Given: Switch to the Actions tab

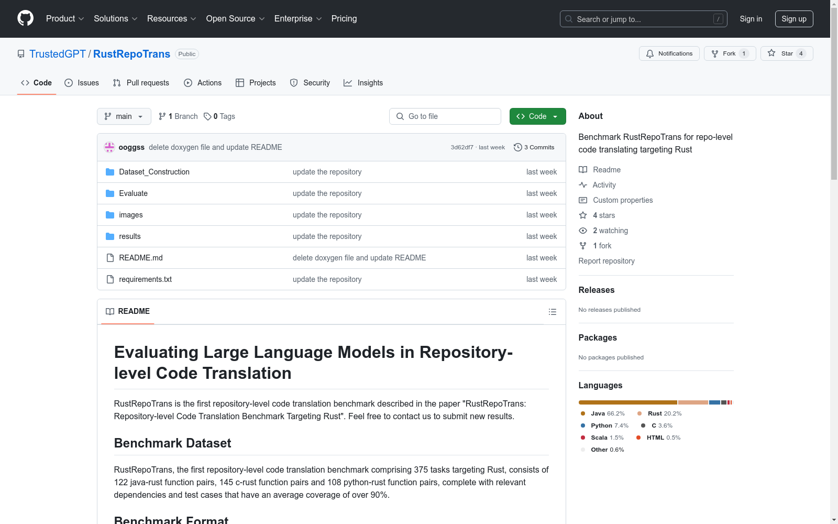Looking at the screenshot, I should tap(203, 83).
